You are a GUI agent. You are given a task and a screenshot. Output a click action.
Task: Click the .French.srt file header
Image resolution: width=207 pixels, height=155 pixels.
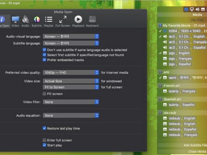click(x=182, y=86)
